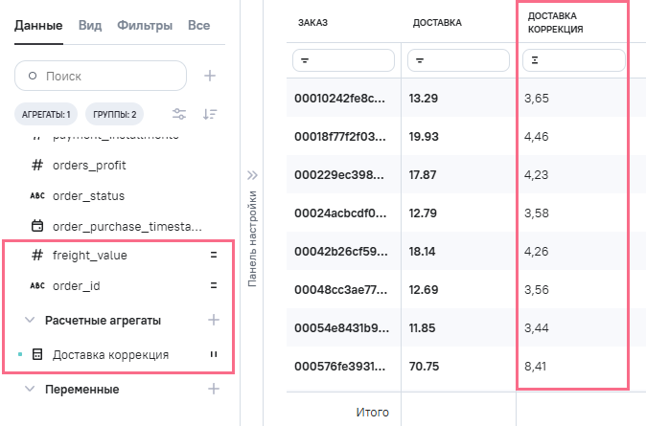Screen dimensions: 646x426
Task: Open the display settings sliders icon
Action: (179, 114)
